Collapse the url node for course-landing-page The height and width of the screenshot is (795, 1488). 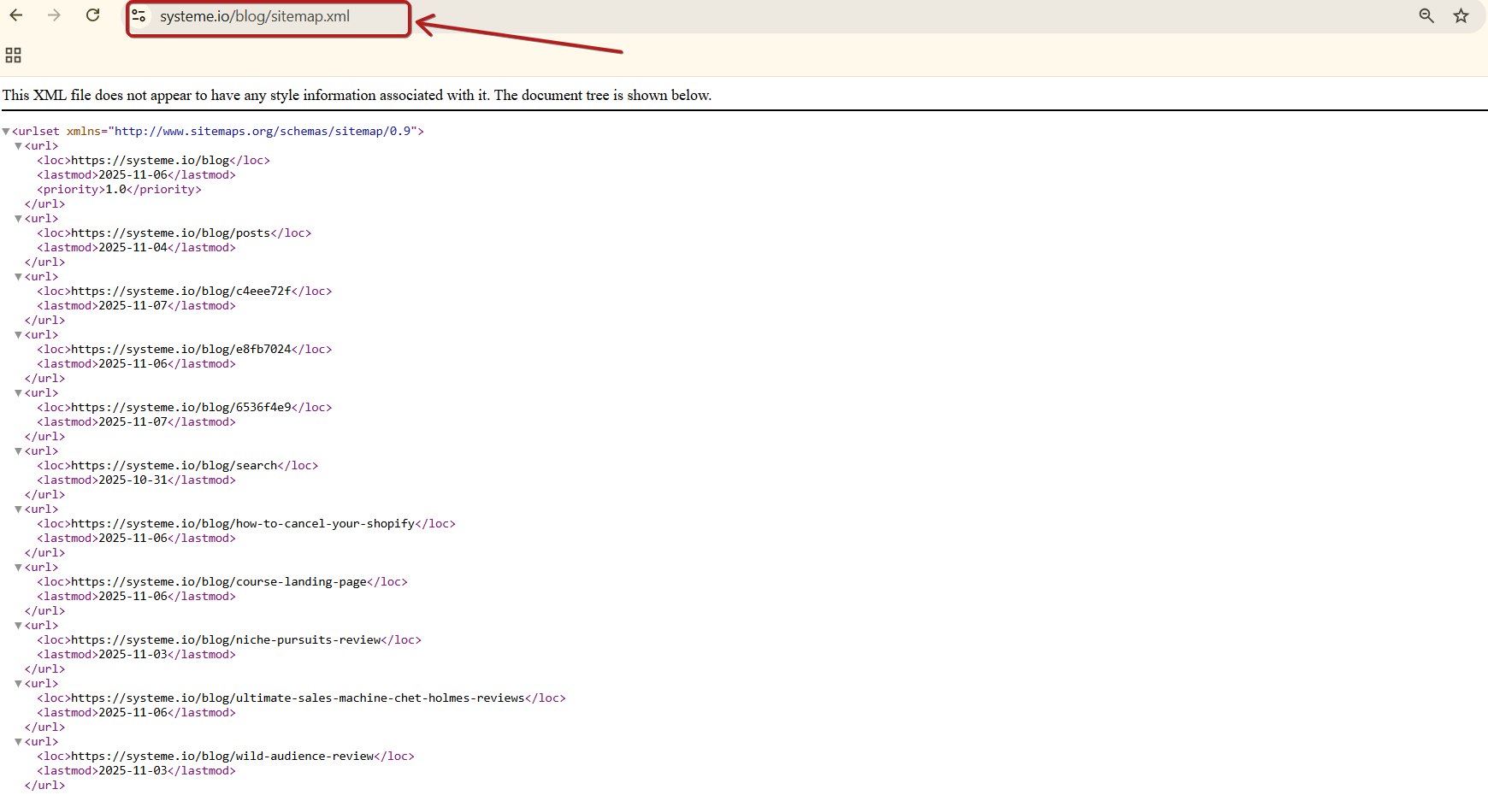point(18,568)
